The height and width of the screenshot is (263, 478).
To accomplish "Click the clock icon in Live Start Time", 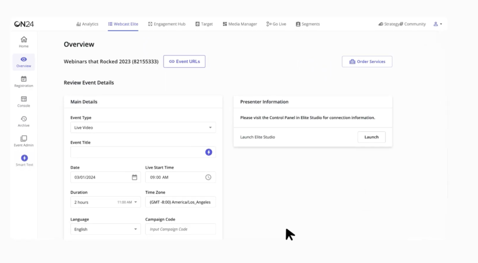I will pos(208,177).
